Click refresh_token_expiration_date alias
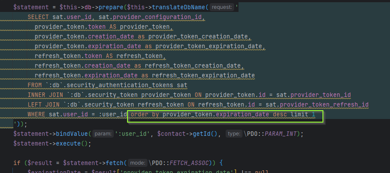Screen dimensions: 390x173 pos(203,76)
